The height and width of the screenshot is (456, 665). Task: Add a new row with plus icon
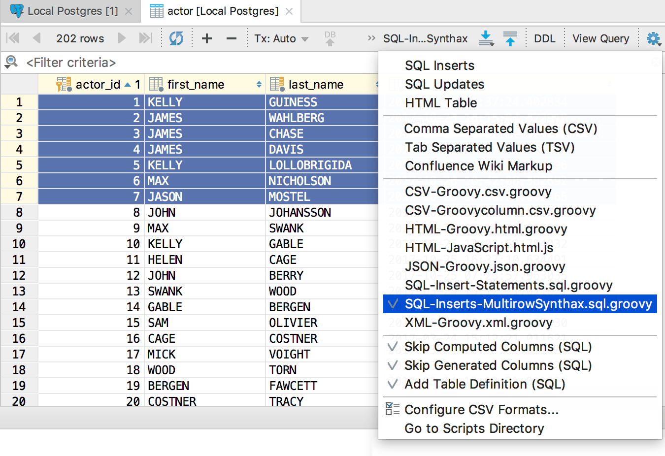point(207,38)
